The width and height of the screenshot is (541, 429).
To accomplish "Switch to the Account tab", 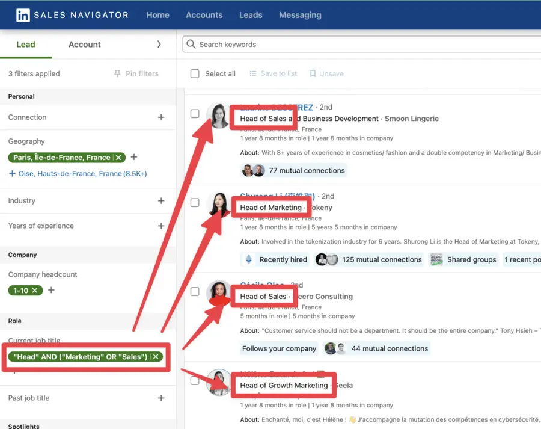I will [x=84, y=44].
